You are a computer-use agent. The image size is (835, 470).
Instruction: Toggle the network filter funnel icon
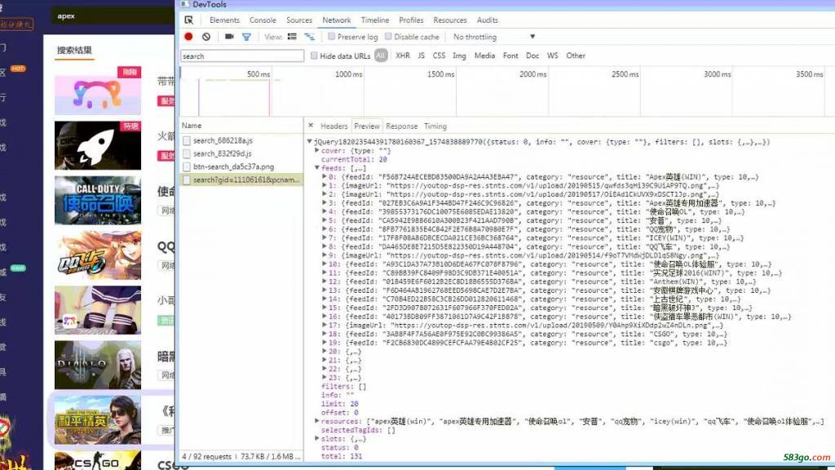point(246,37)
